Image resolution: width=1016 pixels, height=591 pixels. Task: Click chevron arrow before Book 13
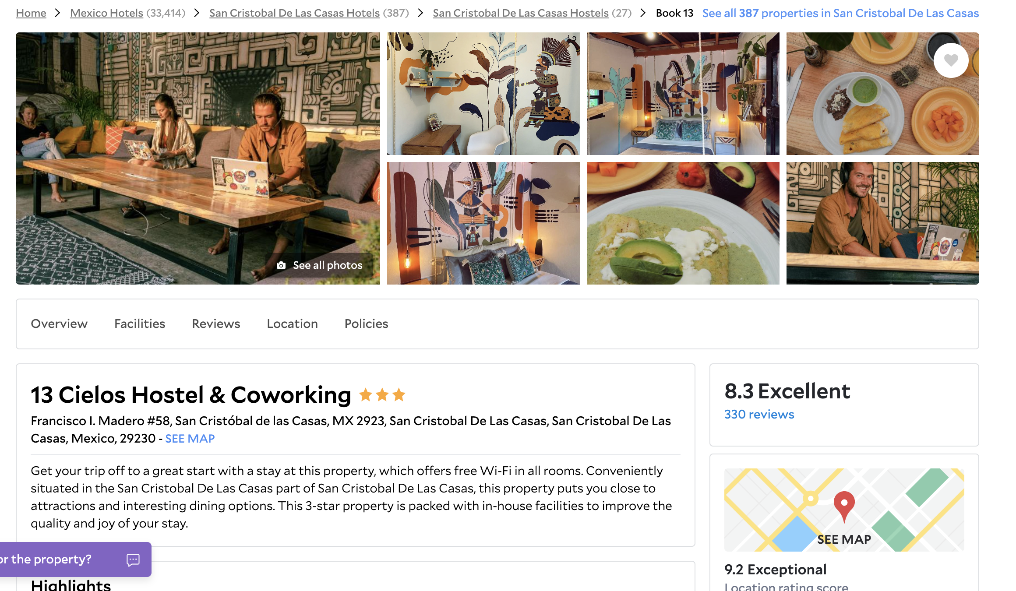pyautogui.click(x=643, y=13)
